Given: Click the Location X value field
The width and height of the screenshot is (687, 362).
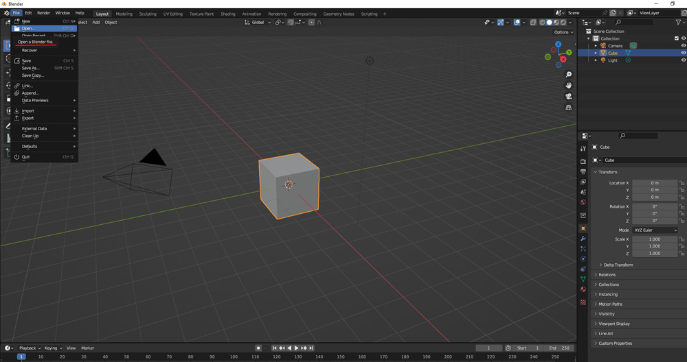Looking at the screenshot, I should tap(654, 183).
